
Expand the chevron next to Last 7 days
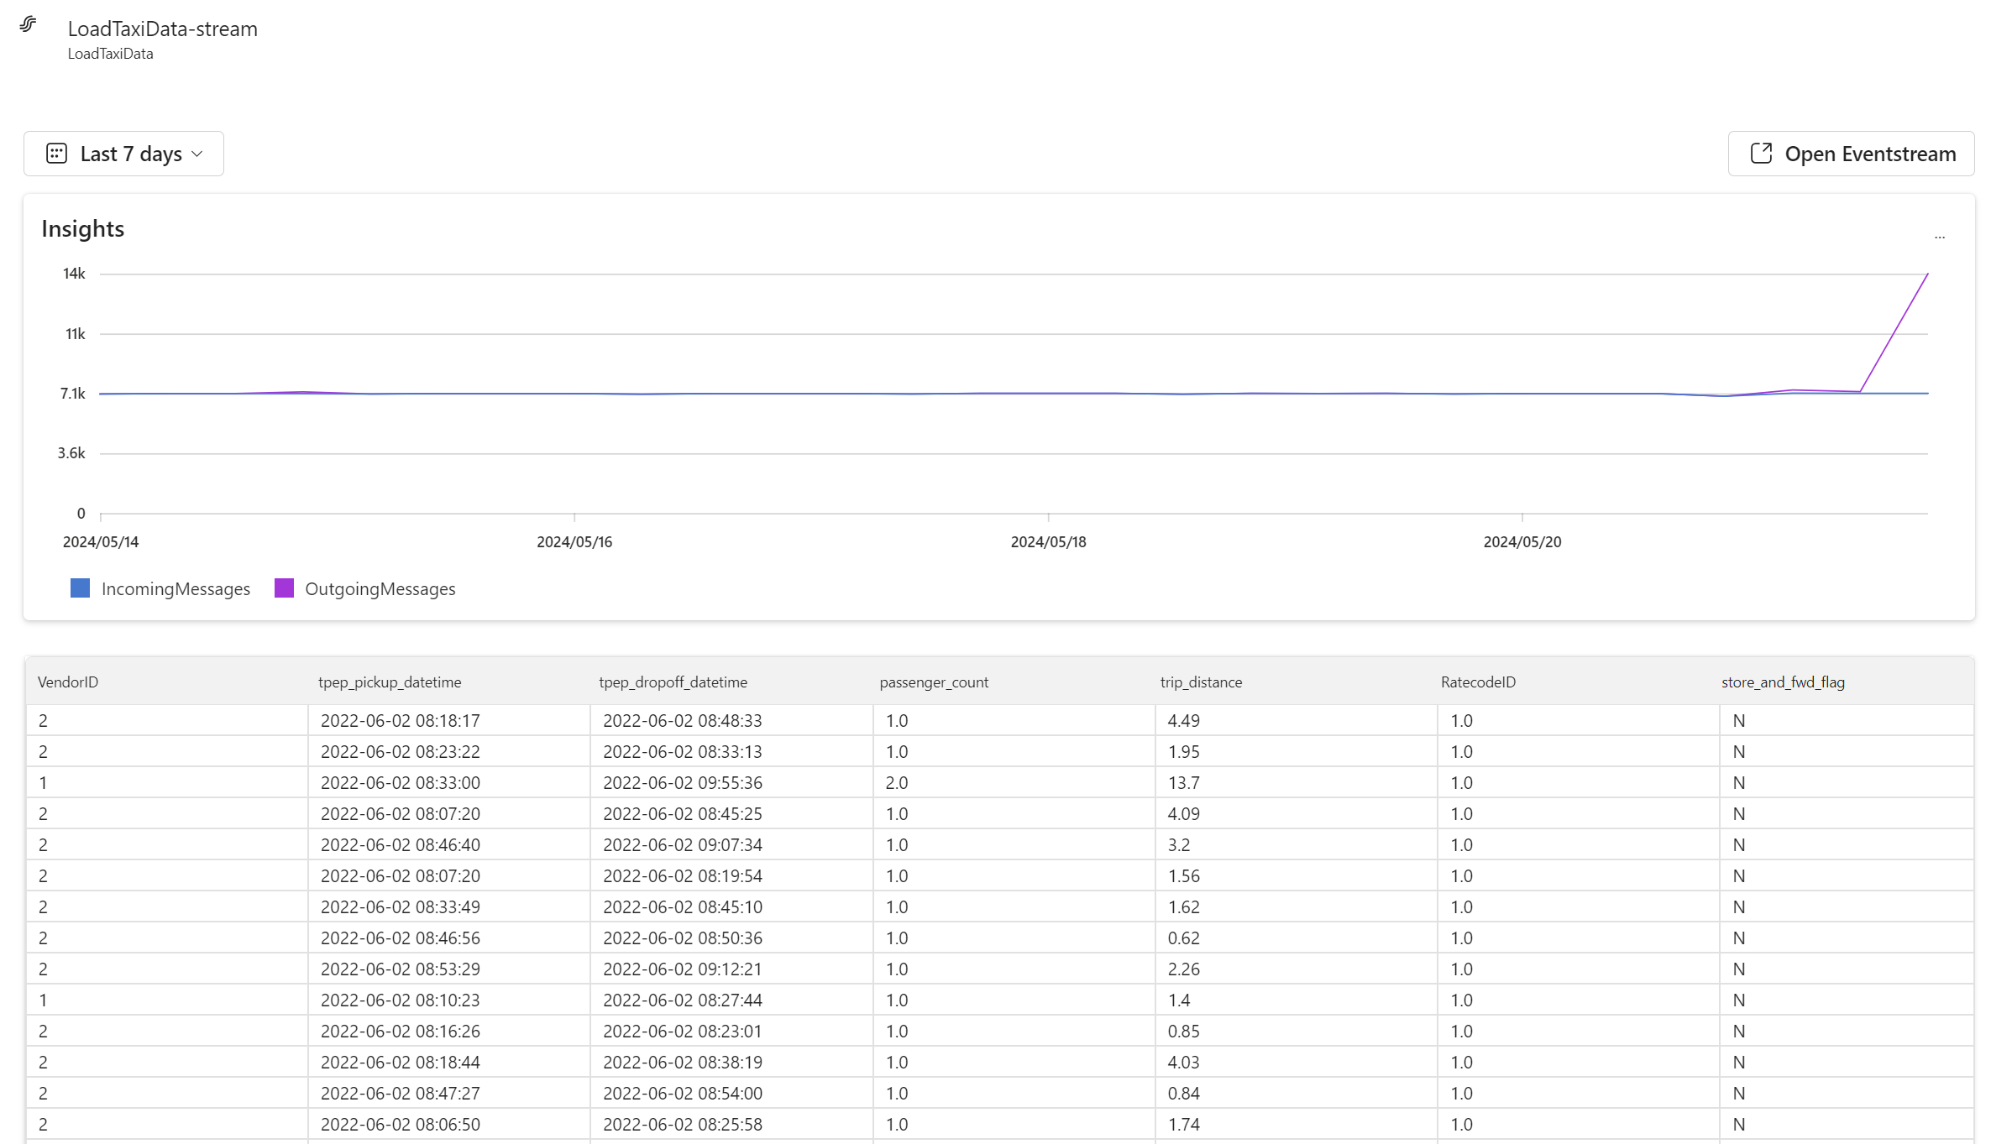coord(198,154)
